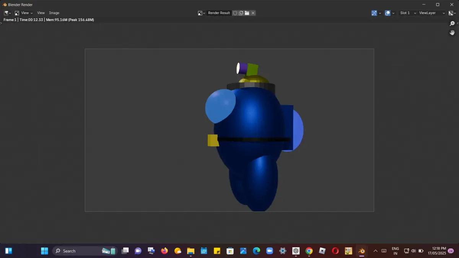Image resolution: width=459 pixels, height=258 pixels.
Task: Expand the overlay options arrow
Action: click(393, 13)
